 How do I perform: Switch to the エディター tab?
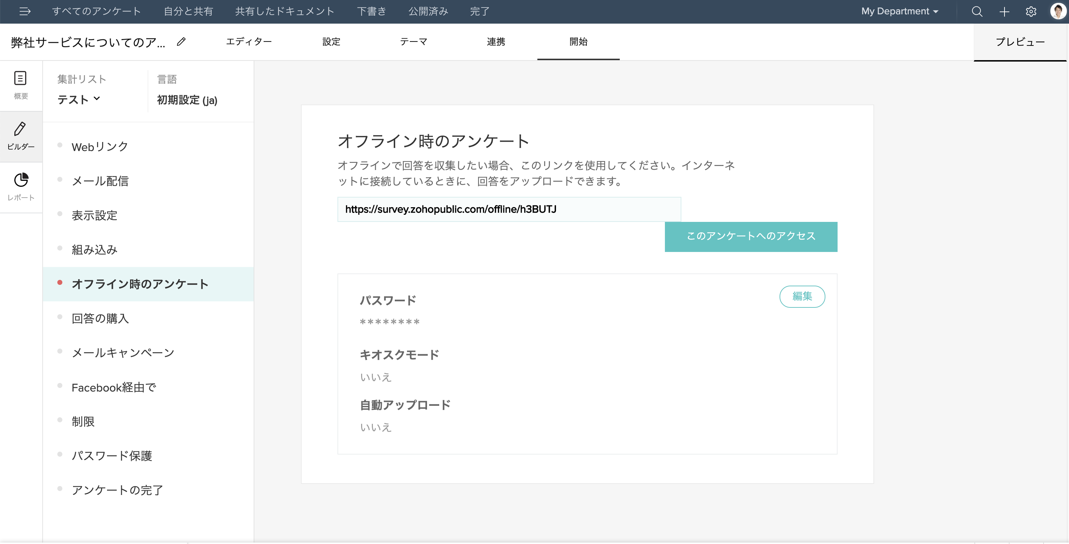(249, 42)
